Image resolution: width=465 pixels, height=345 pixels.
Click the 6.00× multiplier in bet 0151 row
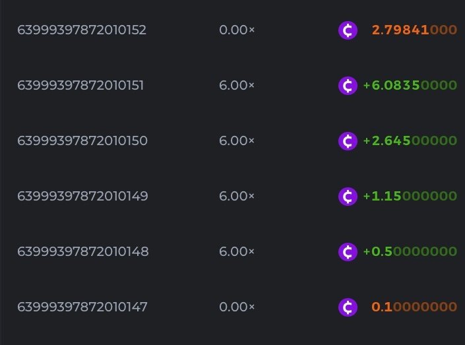click(237, 86)
